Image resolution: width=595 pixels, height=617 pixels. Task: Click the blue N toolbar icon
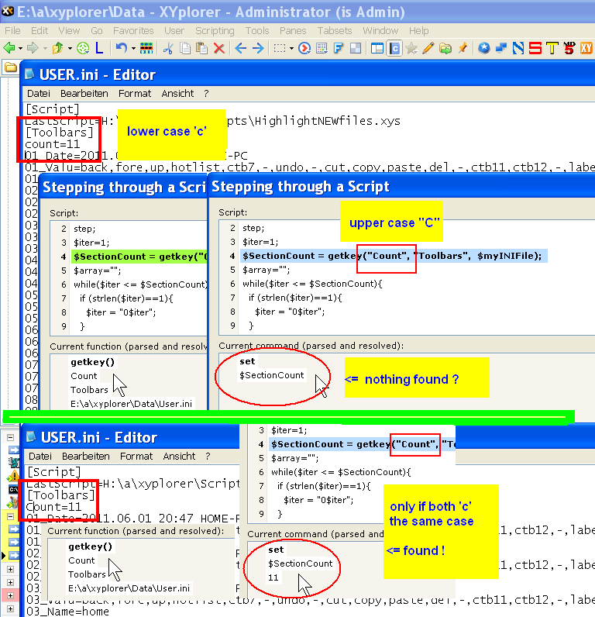518,48
